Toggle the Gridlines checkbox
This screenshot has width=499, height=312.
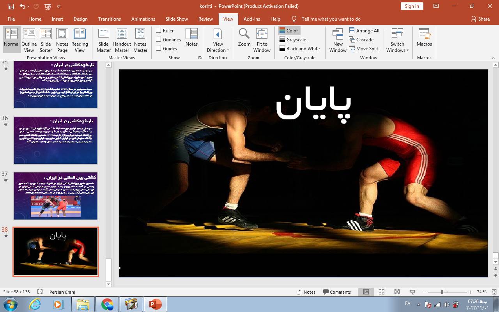159,39
